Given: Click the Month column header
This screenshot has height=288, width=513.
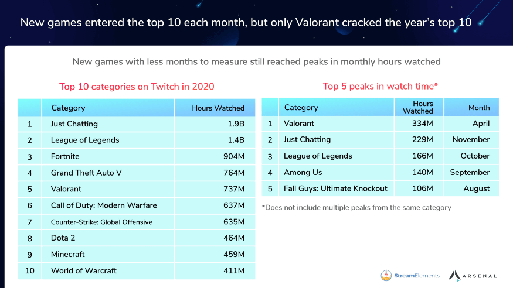Looking at the screenshot, I should coord(478,108).
